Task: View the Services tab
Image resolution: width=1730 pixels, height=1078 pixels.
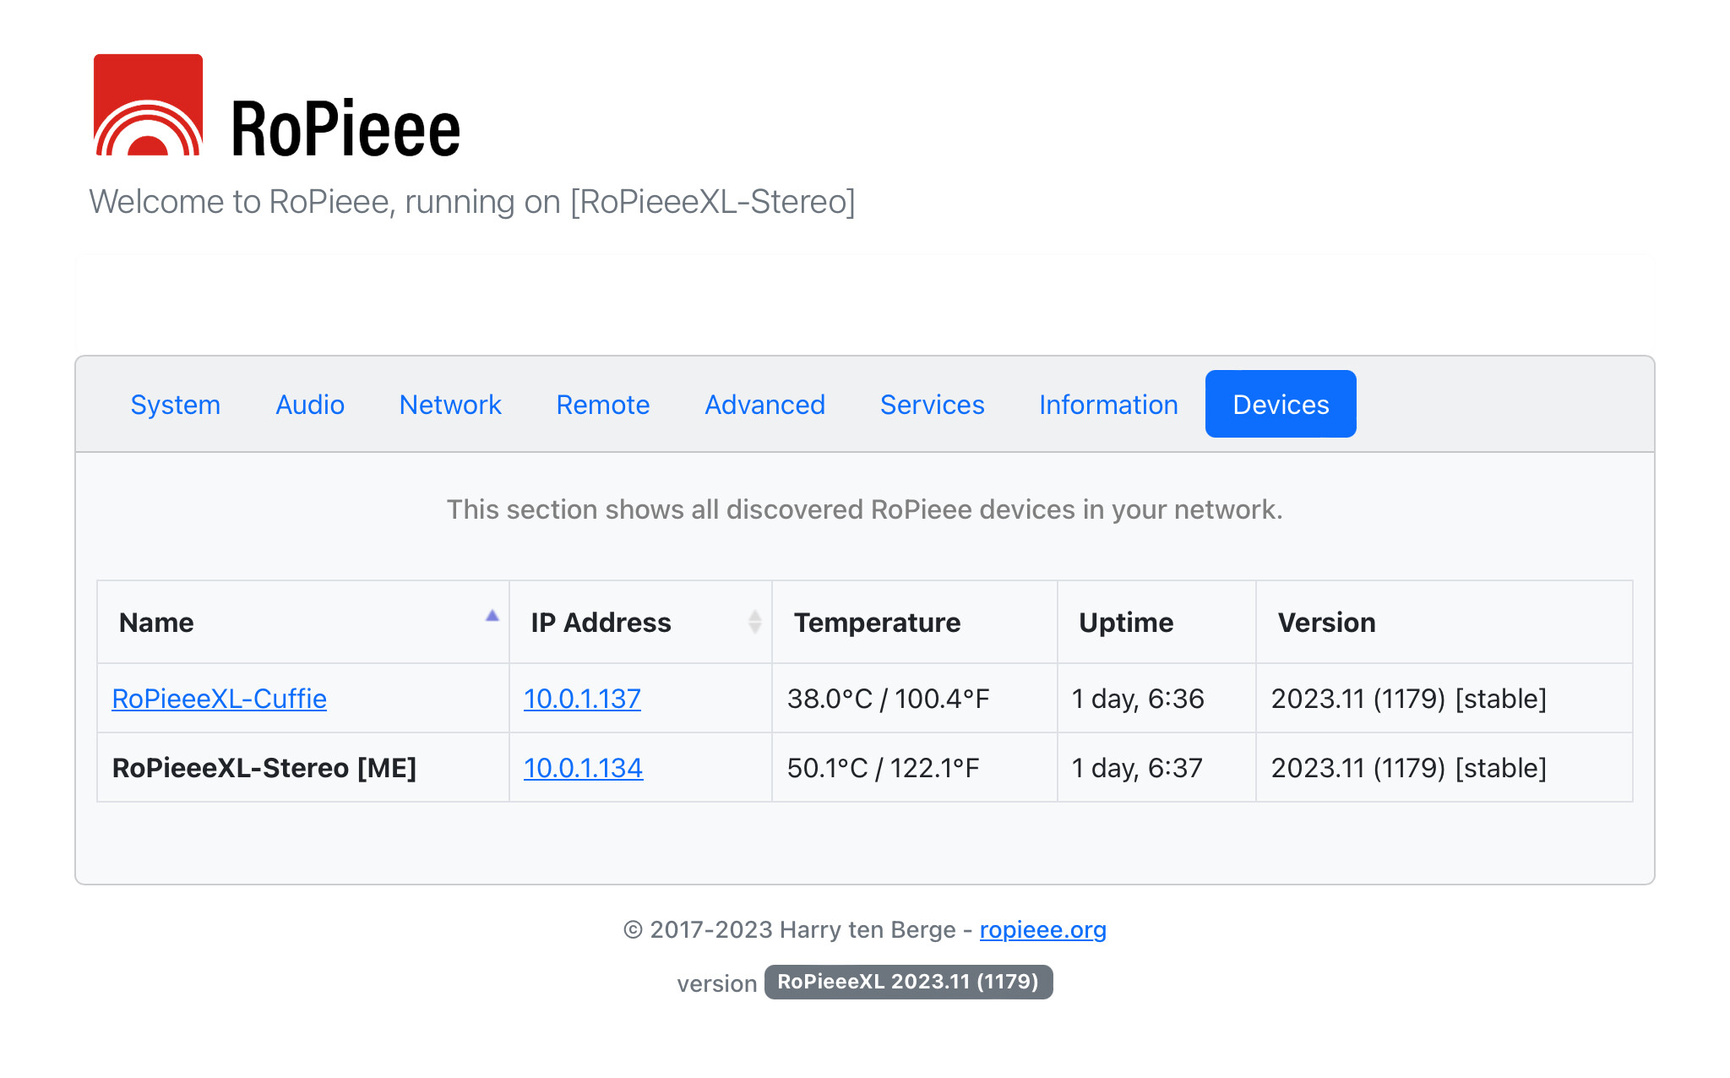Action: 932,405
